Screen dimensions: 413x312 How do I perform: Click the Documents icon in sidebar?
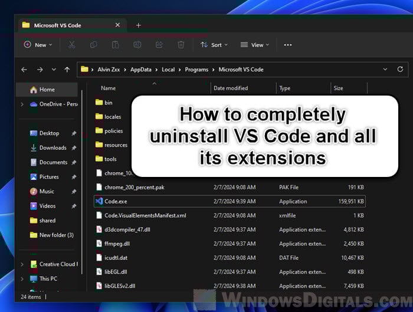34,162
